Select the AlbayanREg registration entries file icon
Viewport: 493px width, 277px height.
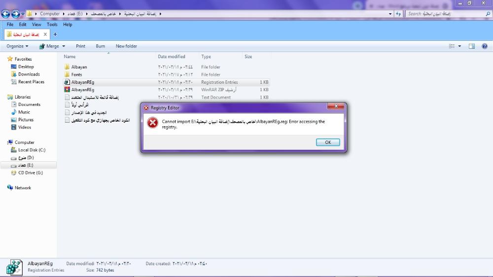[67, 82]
